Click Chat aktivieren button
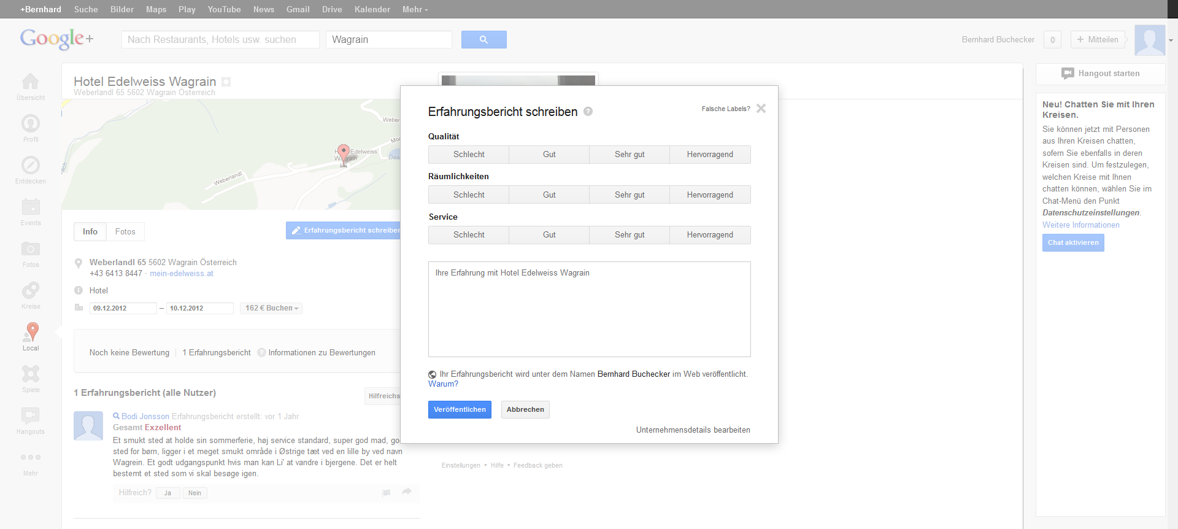 click(x=1073, y=242)
